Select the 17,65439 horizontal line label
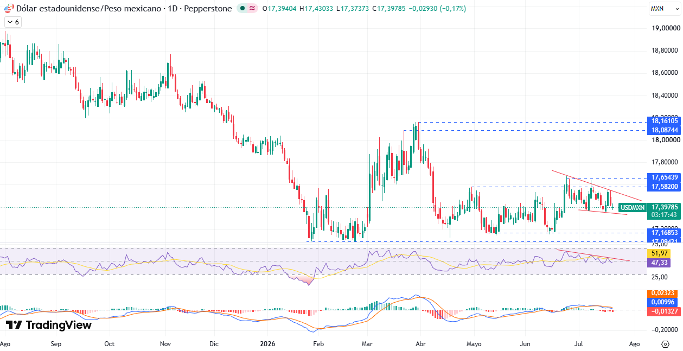683x351 pixels. pyautogui.click(x=665, y=177)
